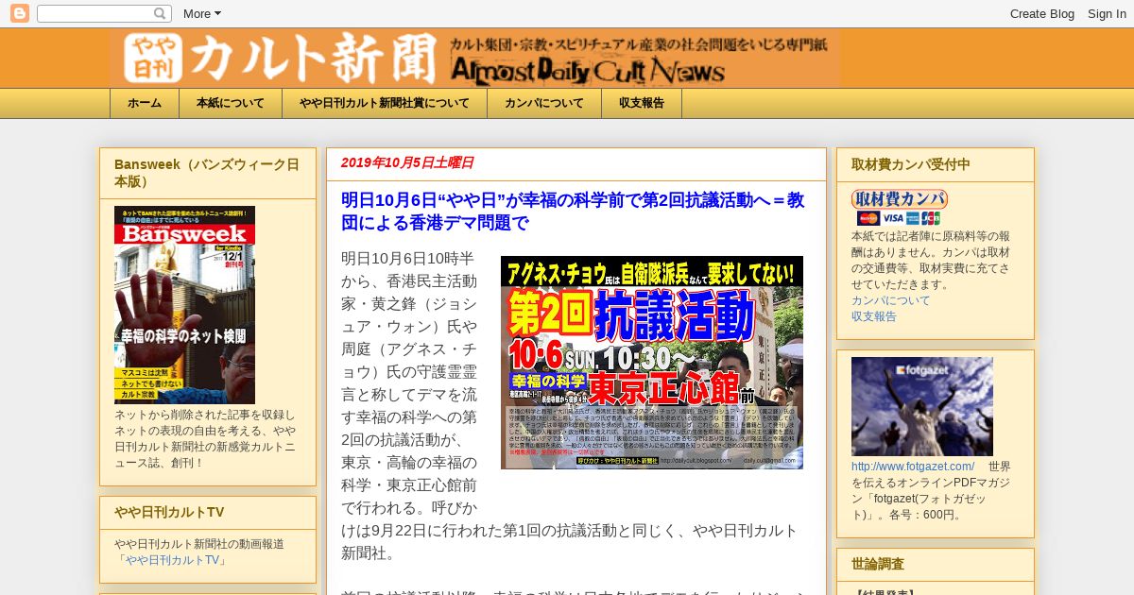
Task: Click the Bansweek sidebar heading
Action: (207, 173)
